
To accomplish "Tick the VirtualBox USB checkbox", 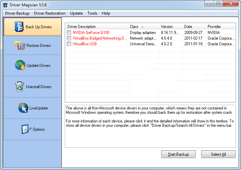I will point(69,44).
